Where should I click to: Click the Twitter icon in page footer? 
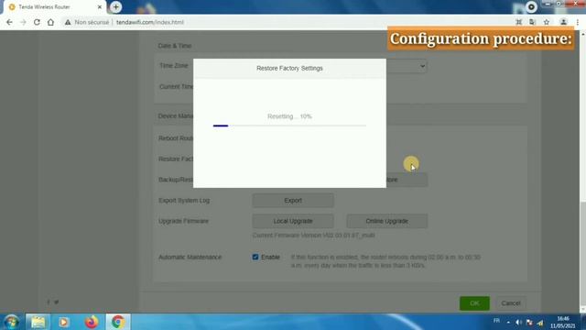(x=57, y=302)
